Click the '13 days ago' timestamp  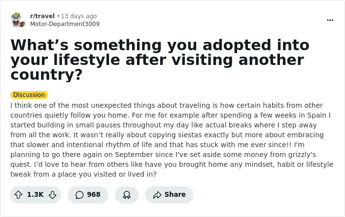click(78, 16)
